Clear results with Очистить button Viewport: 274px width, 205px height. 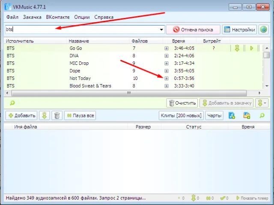182,103
